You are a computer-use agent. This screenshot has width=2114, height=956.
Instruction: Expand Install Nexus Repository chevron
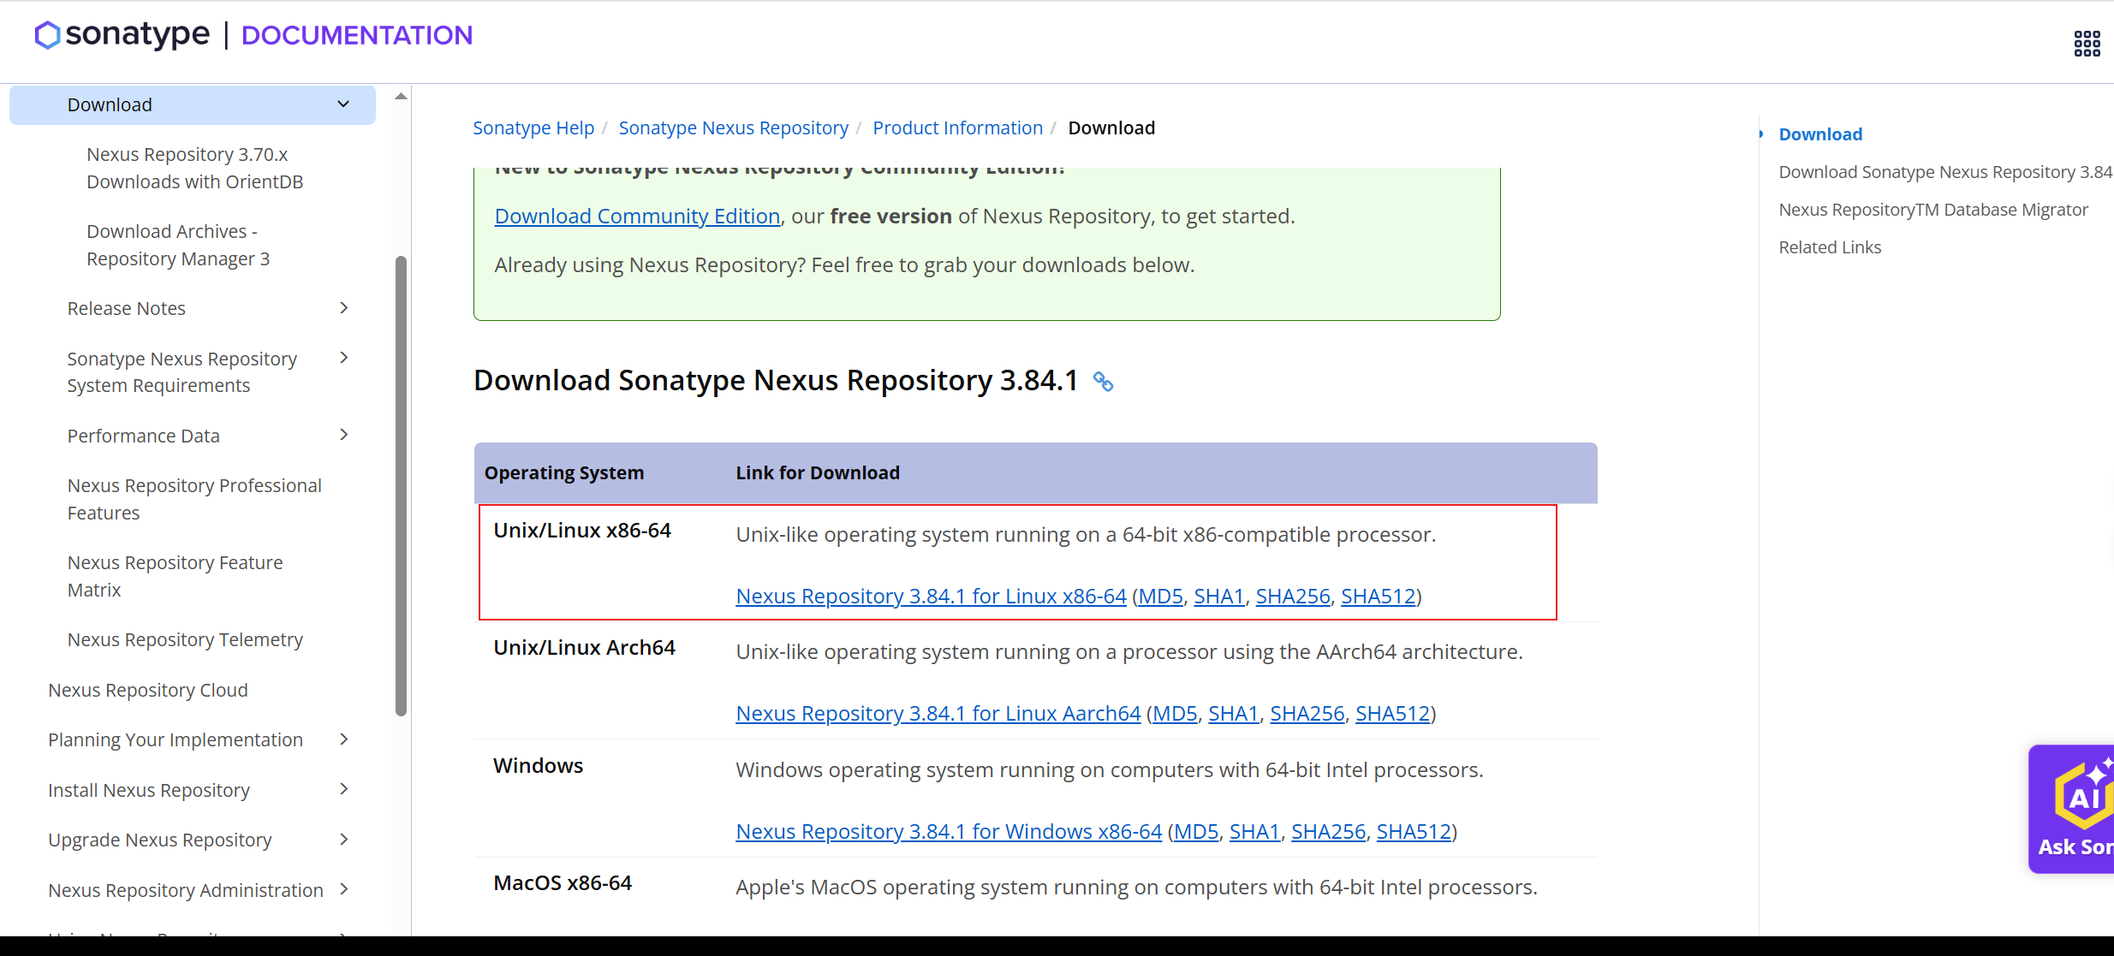344,789
